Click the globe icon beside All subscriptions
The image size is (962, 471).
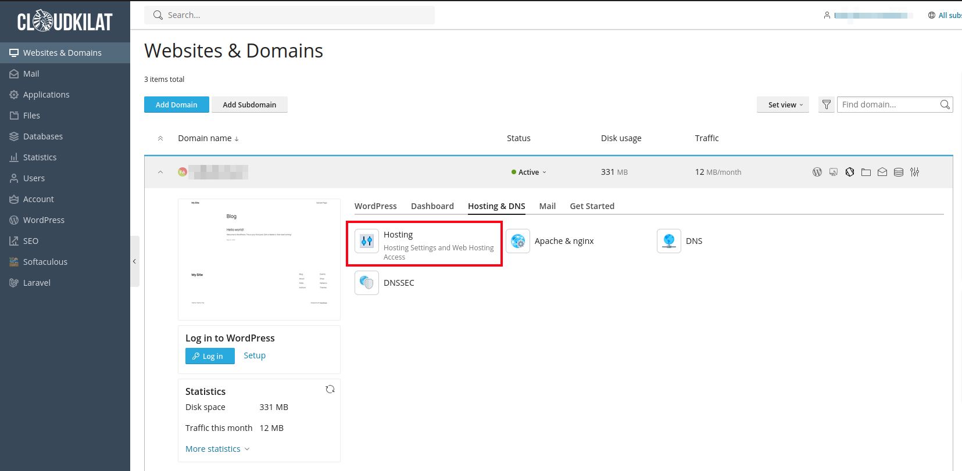[932, 15]
